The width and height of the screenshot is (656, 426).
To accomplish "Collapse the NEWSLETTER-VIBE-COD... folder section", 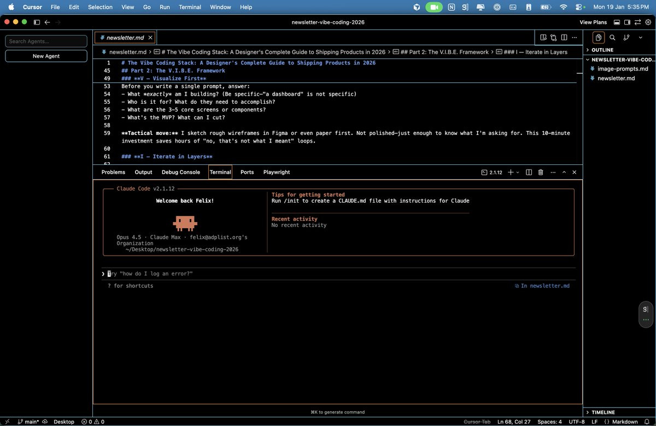I will pyautogui.click(x=619, y=60).
